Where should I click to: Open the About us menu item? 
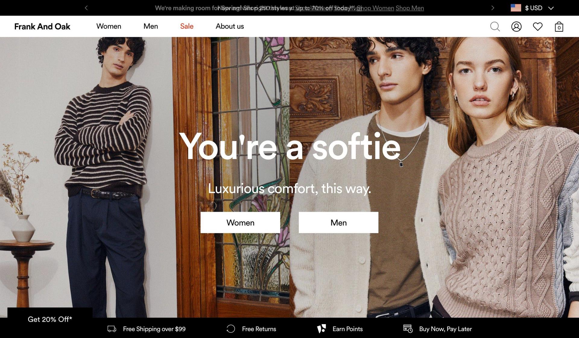[x=230, y=26]
